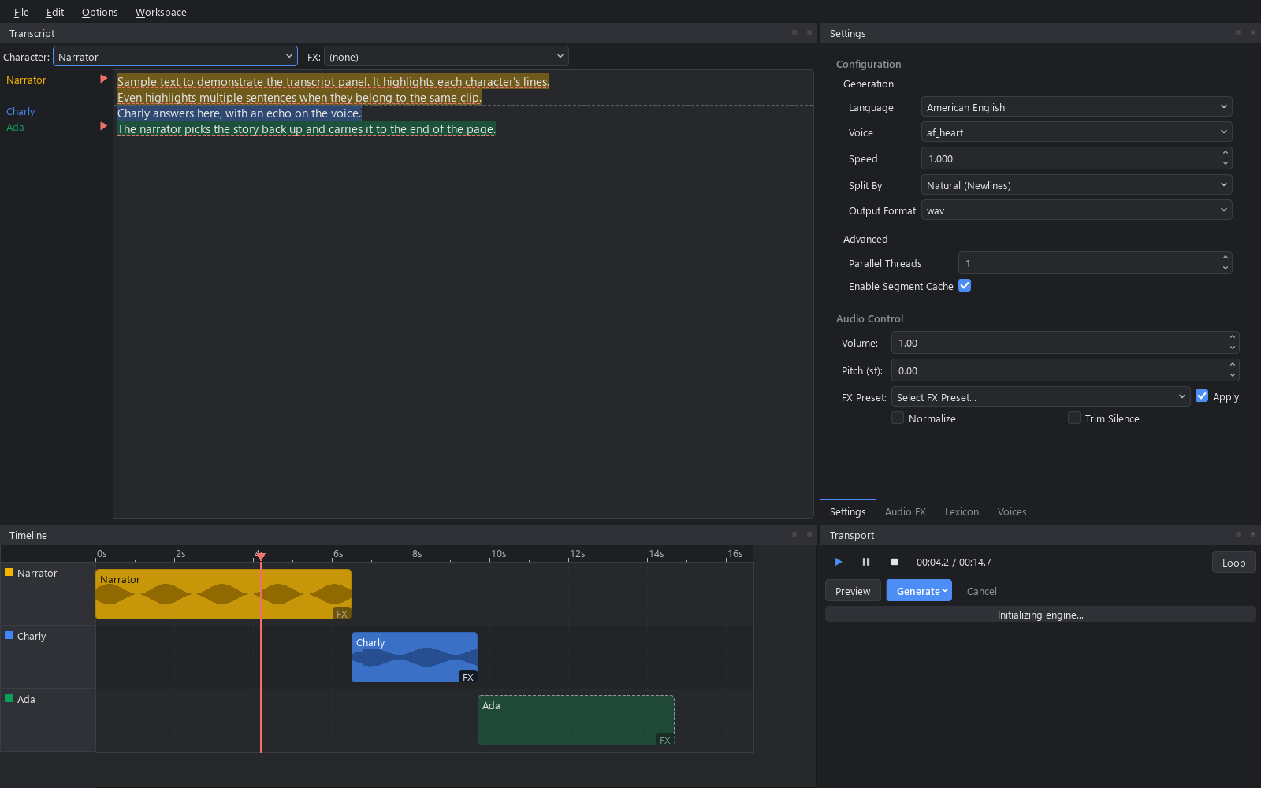Close the Settings panel
1261x788 pixels.
click(1253, 32)
